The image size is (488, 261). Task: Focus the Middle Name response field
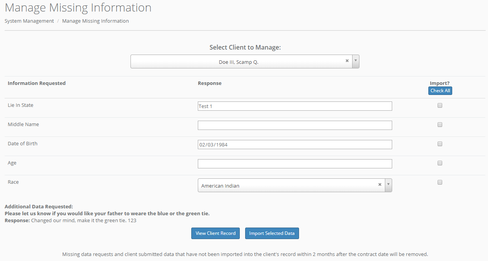295,125
